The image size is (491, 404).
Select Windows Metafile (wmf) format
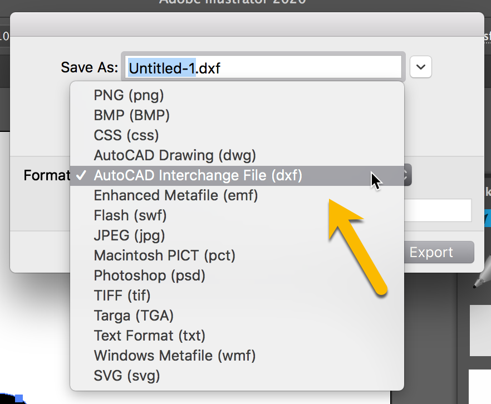[175, 356]
